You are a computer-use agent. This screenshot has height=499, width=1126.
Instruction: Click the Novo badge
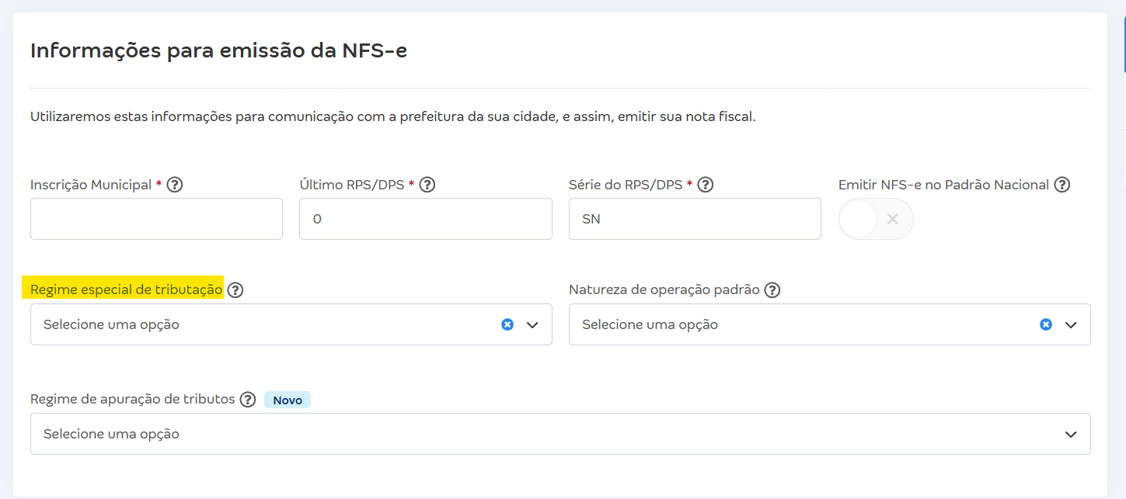(287, 399)
